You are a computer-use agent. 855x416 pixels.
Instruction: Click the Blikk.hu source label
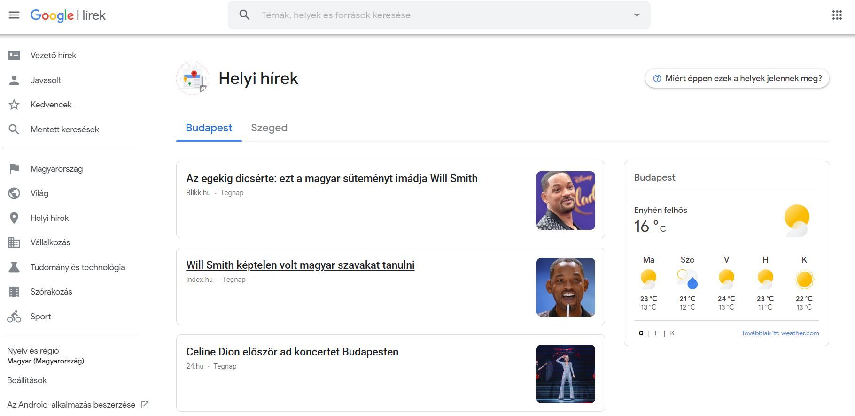(x=198, y=193)
